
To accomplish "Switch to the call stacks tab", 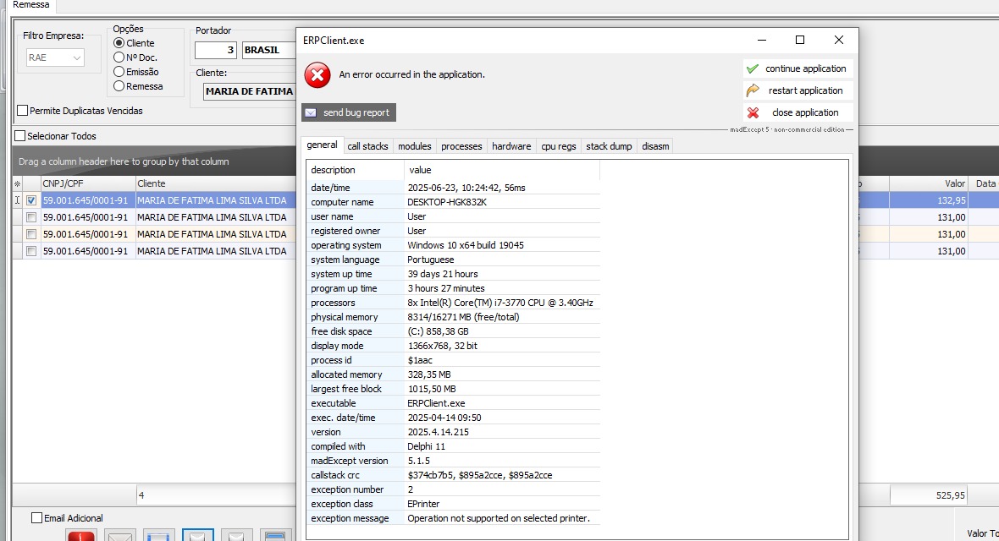I will [367, 146].
